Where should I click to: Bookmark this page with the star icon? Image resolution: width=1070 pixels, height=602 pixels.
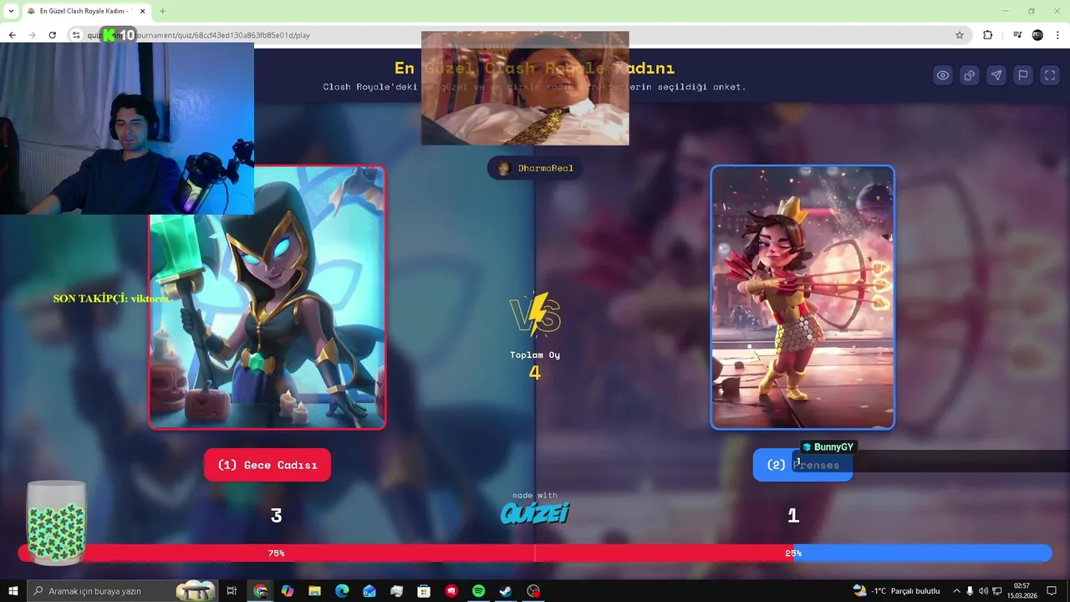[960, 35]
